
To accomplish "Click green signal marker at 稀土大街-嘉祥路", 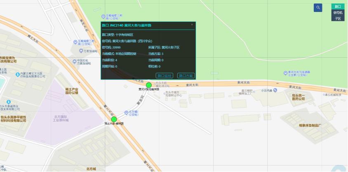I will pos(108,119).
